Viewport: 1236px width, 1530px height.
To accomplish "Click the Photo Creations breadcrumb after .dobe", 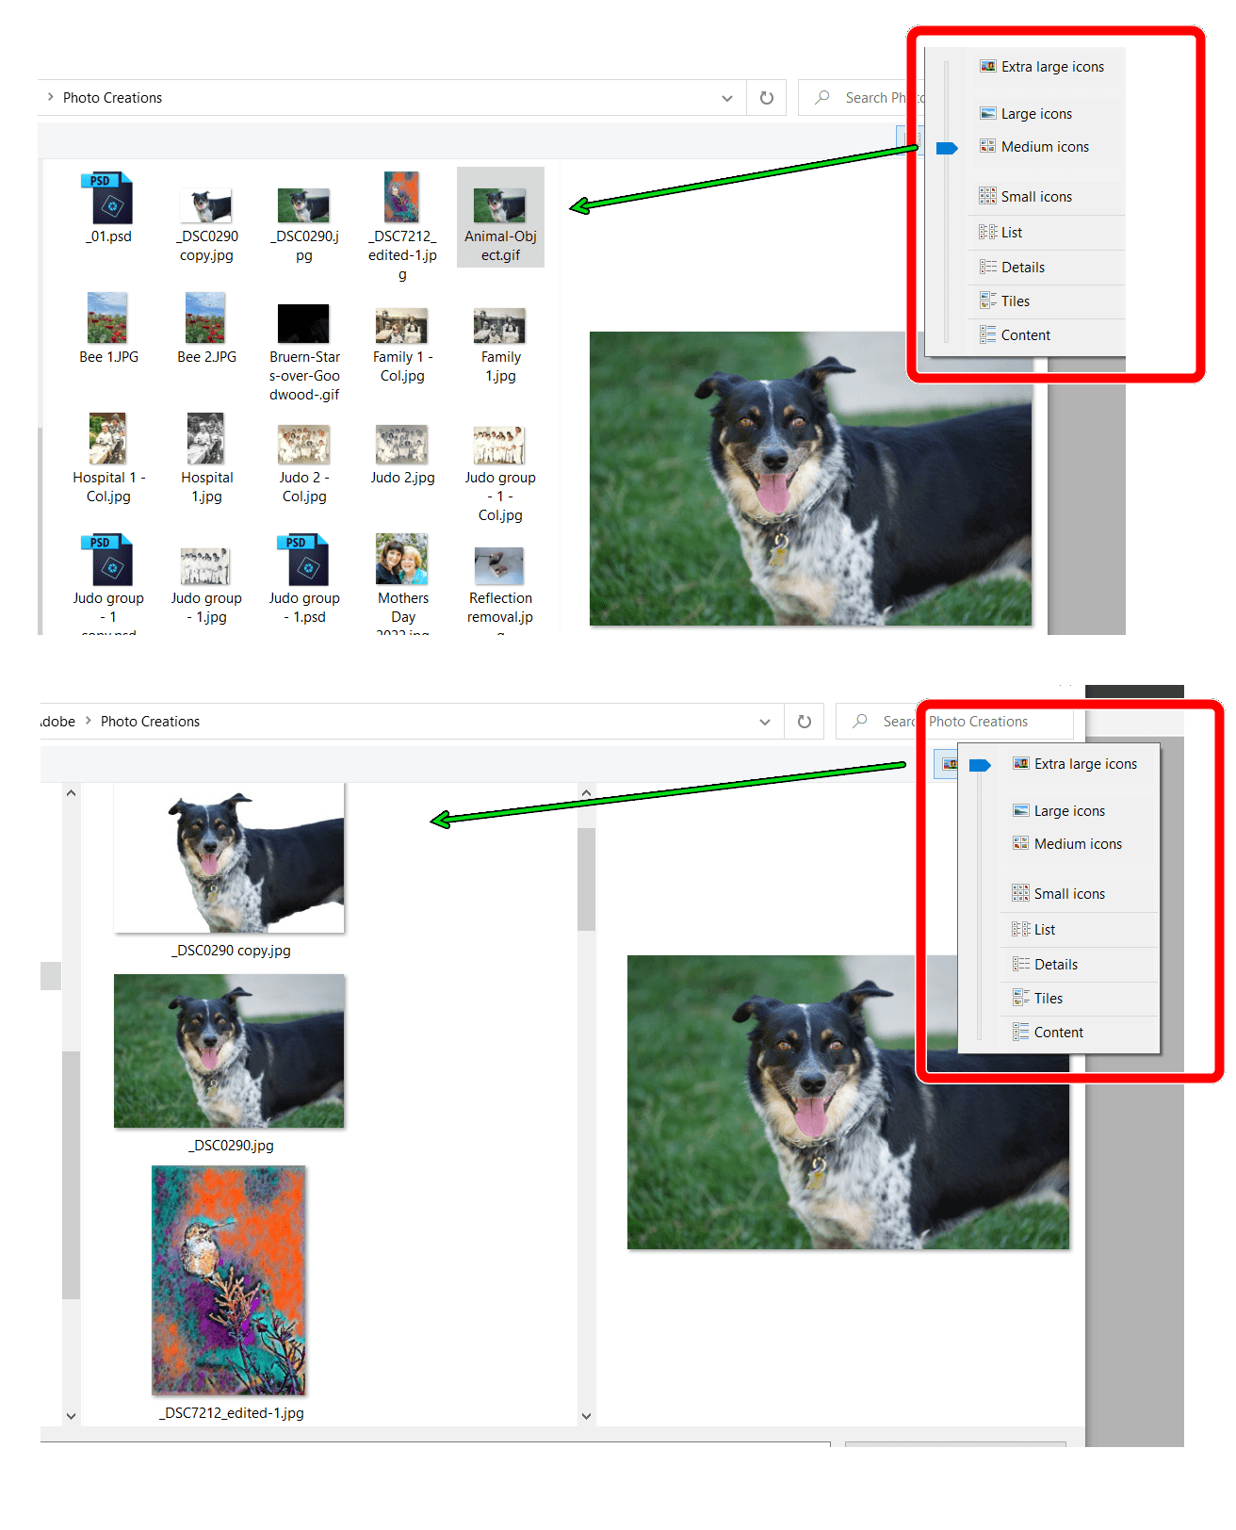I will coord(150,722).
